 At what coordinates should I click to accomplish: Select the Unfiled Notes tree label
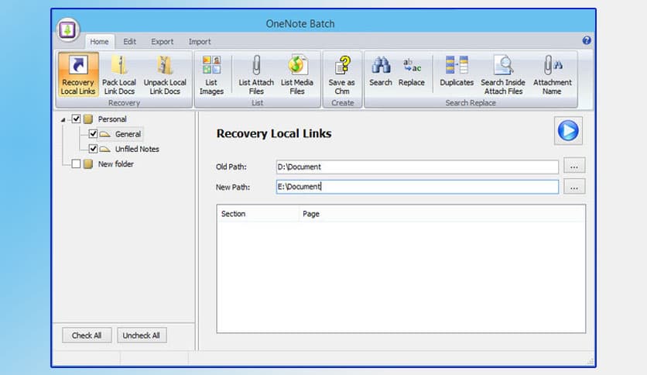point(137,149)
